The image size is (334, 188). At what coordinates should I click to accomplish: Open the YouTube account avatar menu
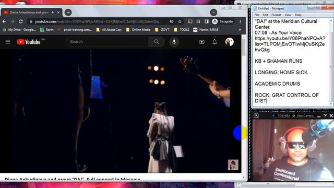[230, 42]
